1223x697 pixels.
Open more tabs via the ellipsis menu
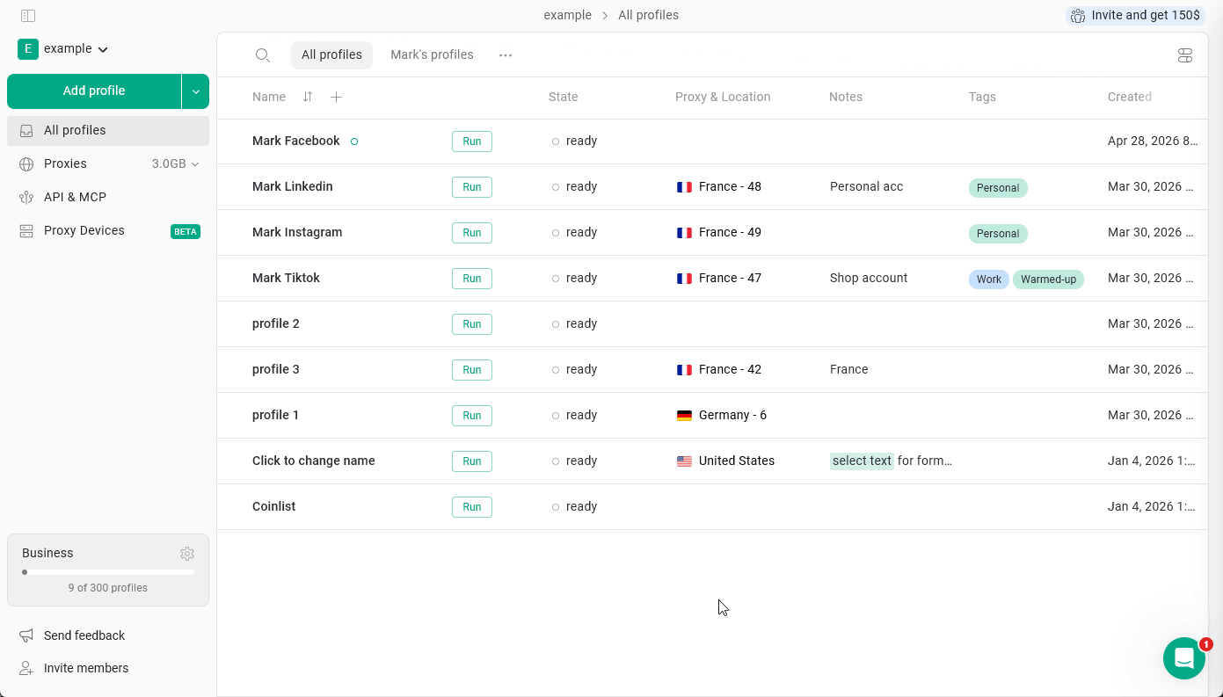click(506, 54)
